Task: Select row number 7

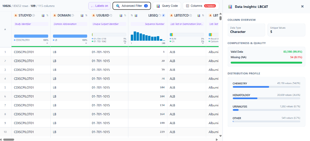Action: coord(5,105)
